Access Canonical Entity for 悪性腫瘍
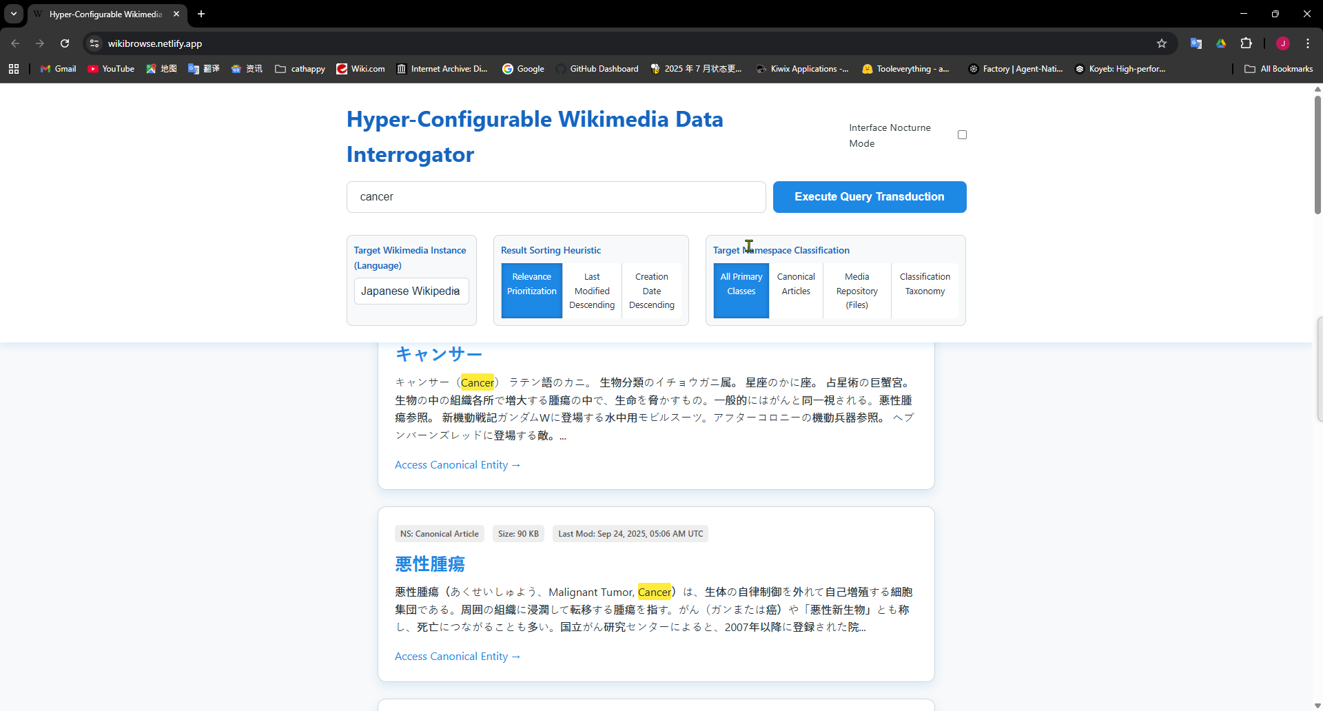 point(457,656)
